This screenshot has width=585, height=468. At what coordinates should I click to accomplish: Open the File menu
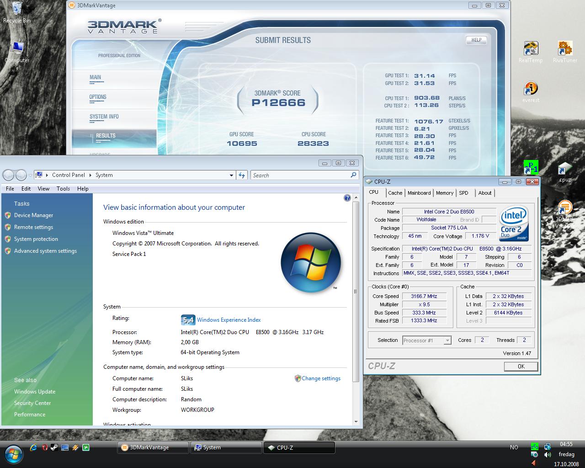10,188
